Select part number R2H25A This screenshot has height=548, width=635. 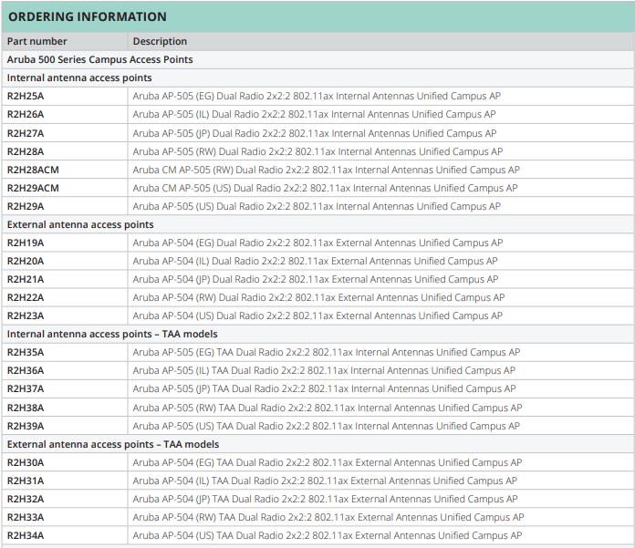(26, 97)
